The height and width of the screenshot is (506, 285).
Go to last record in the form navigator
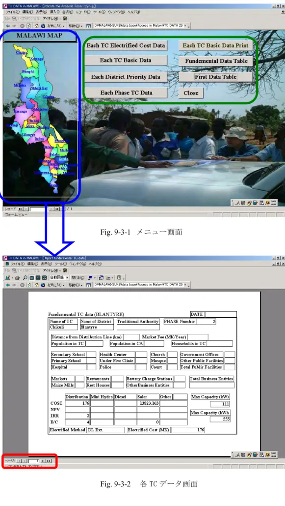[x=57, y=209]
